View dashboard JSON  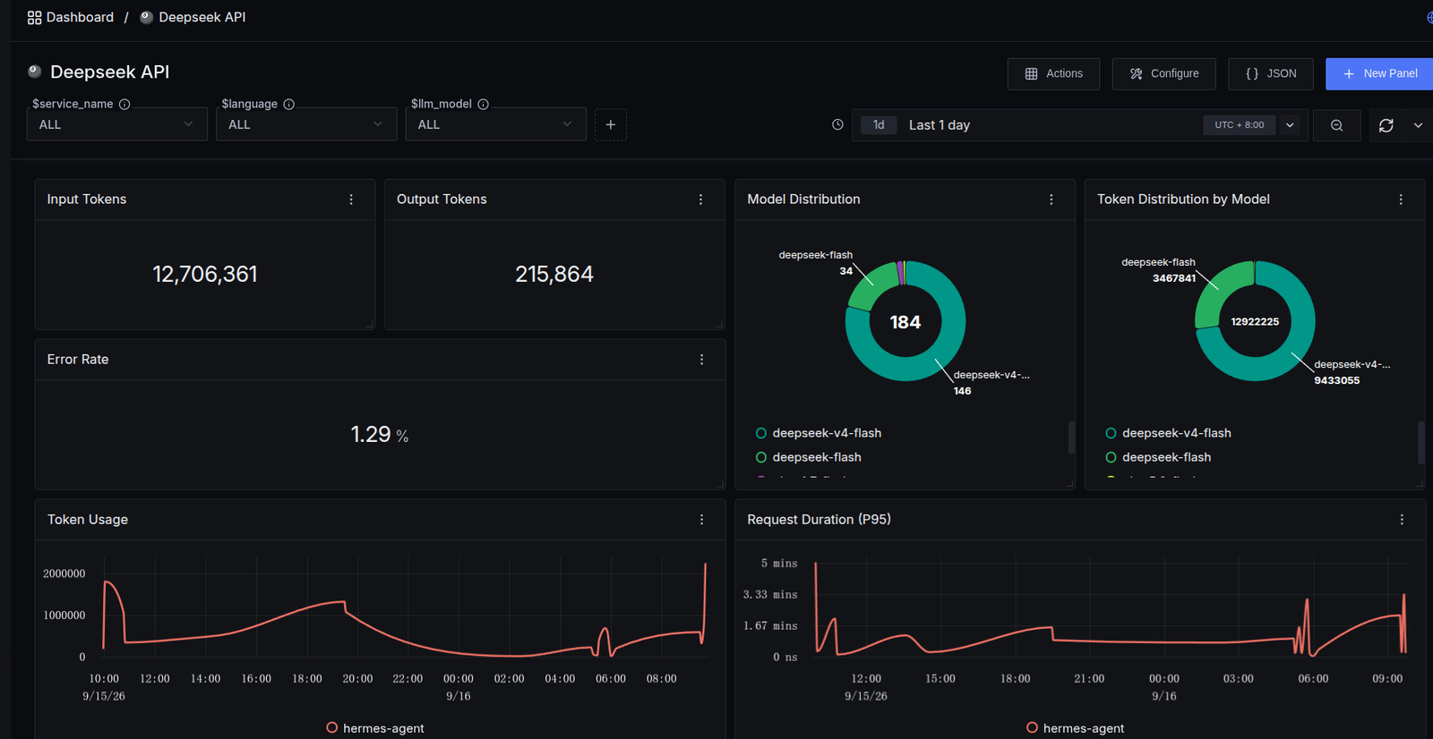[1270, 73]
